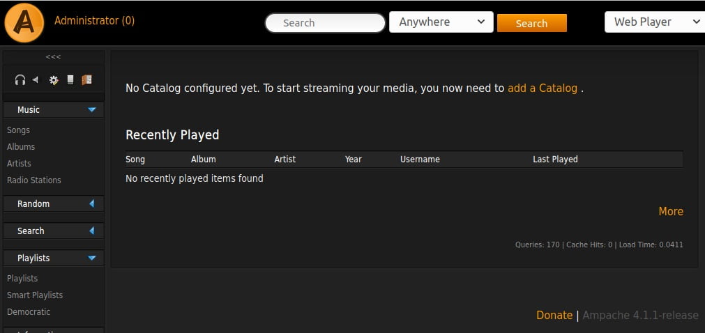Follow the 'add a Catalog' link
Screen dimensions: 705x333
pos(543,88)
